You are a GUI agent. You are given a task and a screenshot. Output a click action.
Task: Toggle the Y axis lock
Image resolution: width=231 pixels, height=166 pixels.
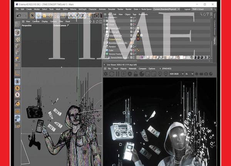[x=77, y=15]
